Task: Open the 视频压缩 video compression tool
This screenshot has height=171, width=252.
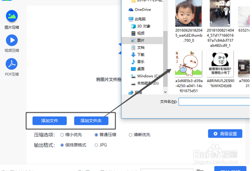Action: click(12, 43)
